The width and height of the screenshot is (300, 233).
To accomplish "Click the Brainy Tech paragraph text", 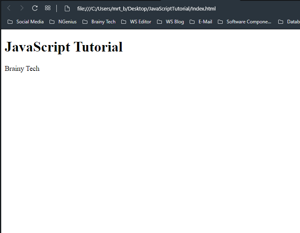I will (x=22, y=69).
